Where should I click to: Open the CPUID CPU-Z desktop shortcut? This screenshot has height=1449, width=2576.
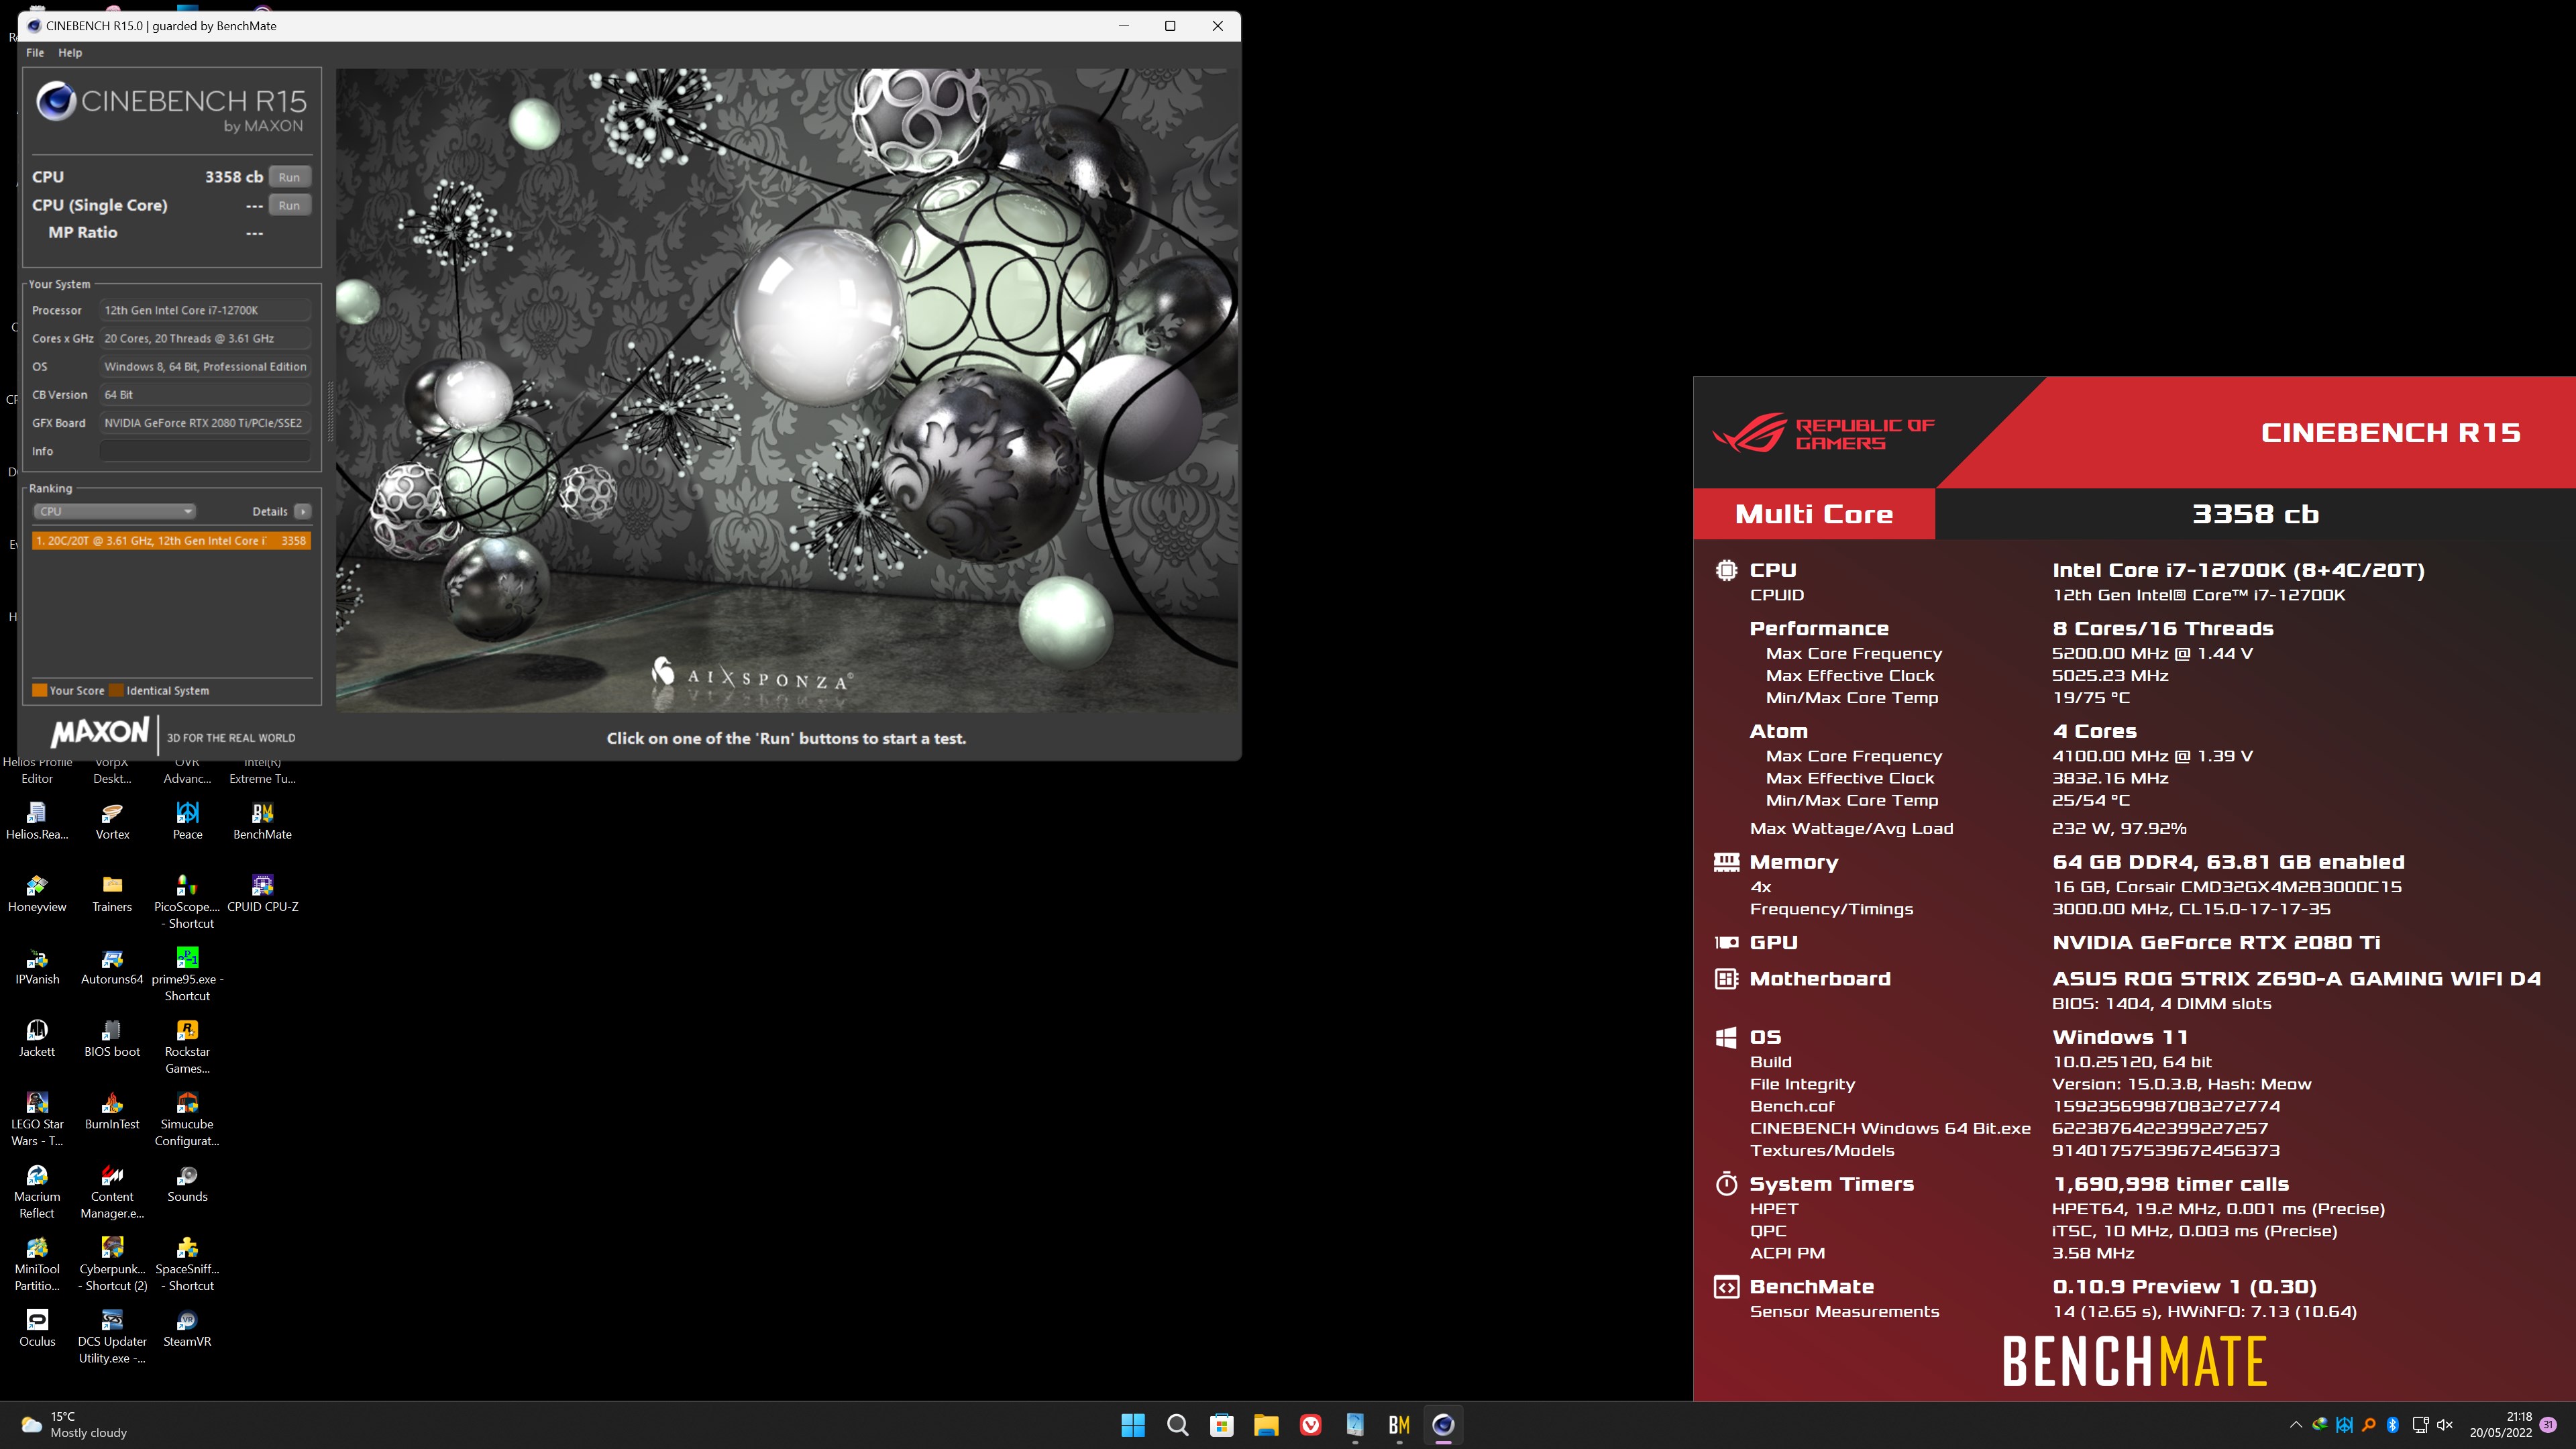pyautogui.click(x=262, y=893)
